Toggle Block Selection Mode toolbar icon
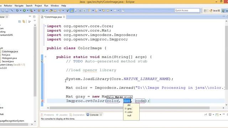The image size is (228, 128). pos(80,10)
